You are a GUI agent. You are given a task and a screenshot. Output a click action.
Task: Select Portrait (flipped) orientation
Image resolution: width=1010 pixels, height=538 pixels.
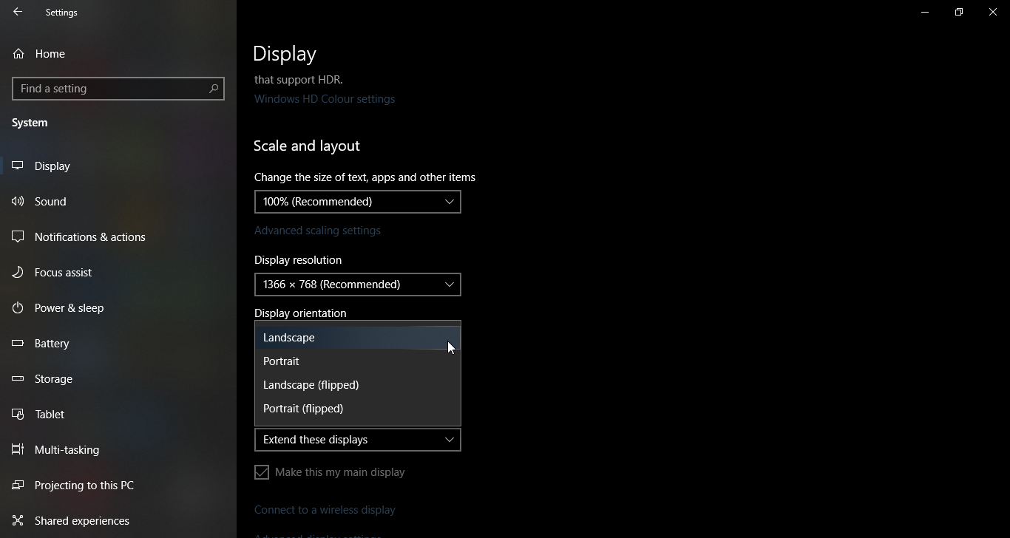pyautogui.click(x=303, y=409)
